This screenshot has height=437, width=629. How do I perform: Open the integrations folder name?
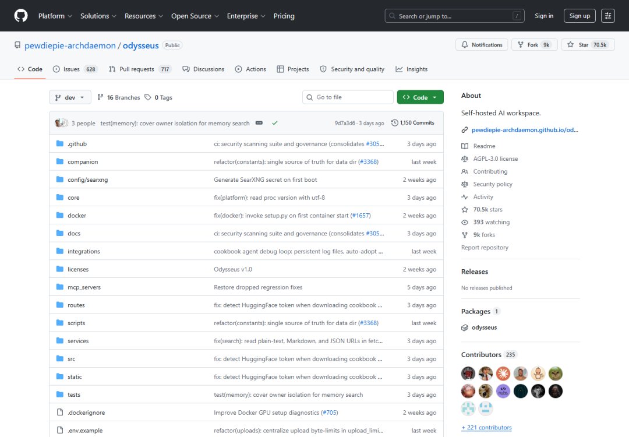83,251
